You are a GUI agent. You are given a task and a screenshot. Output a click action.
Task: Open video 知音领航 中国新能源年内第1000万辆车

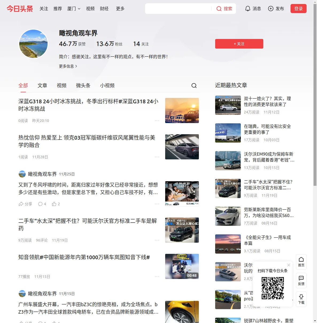(x=84, y=257)
